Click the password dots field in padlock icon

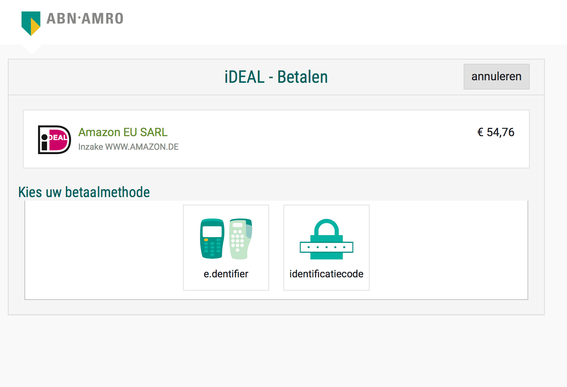tap(327, 247)
